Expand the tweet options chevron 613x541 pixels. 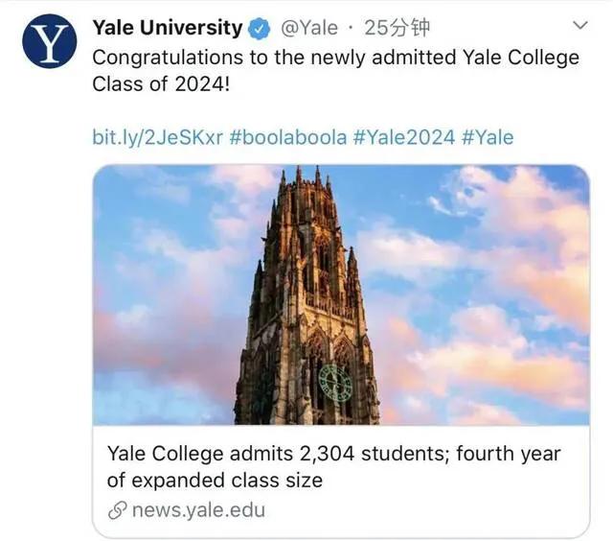point(579,25)
